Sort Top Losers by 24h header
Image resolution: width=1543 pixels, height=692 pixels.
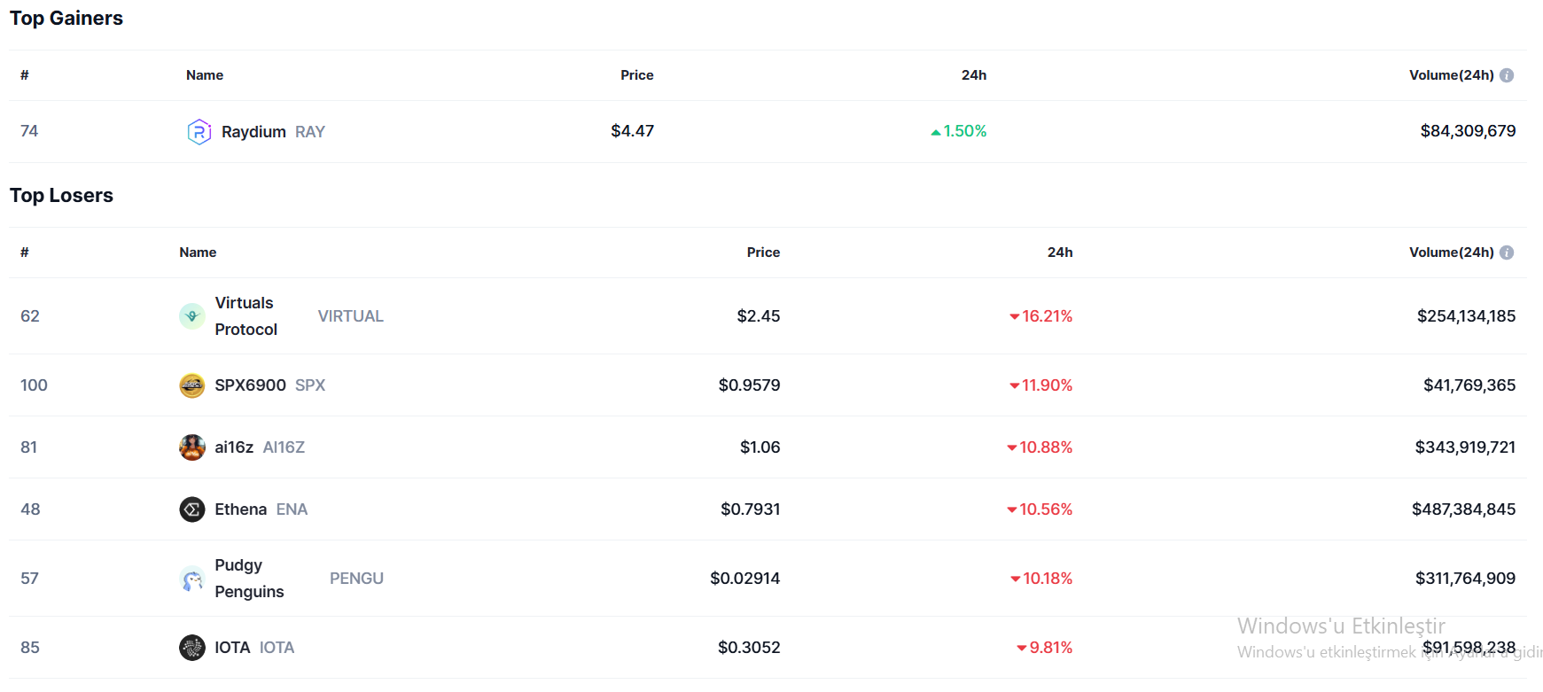[1060, 253]
